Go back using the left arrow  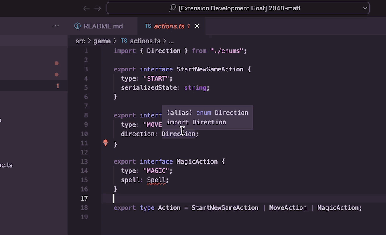click(86, 8)
